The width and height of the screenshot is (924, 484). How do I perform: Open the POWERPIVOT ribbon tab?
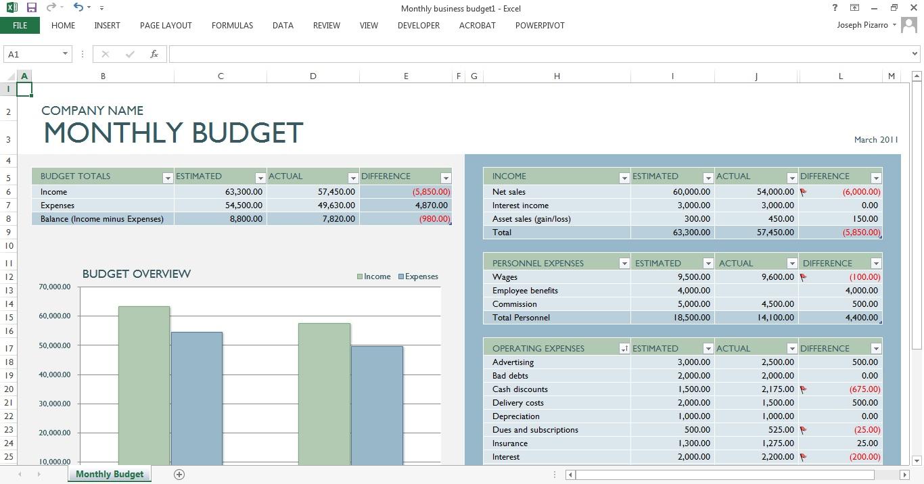click(x=540, y=25)
